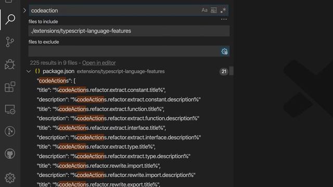Collapse the package.json results group

pos(29,72)
